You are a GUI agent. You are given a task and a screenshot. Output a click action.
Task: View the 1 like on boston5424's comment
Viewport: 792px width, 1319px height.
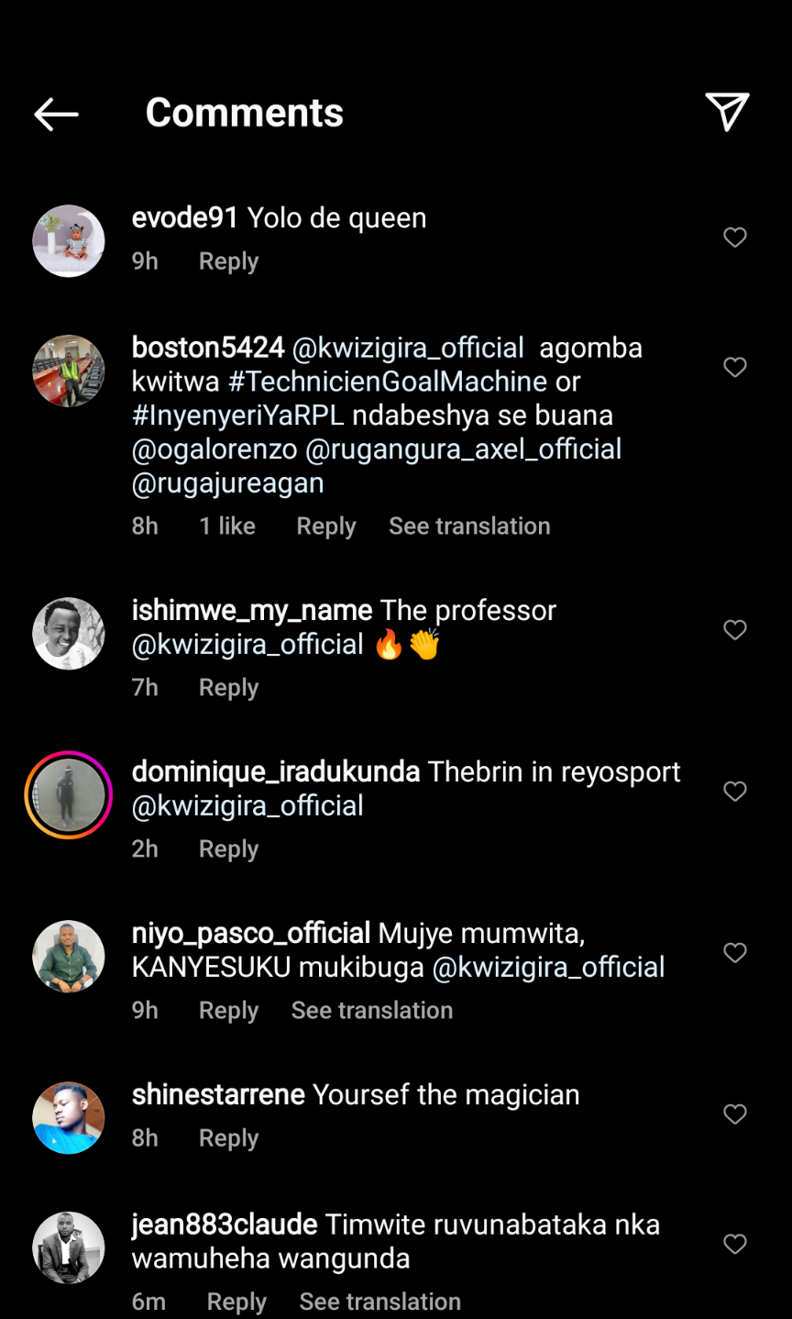click(227, 526)
